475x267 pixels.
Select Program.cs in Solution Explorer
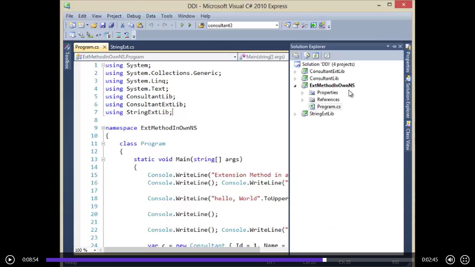point(329,107)
